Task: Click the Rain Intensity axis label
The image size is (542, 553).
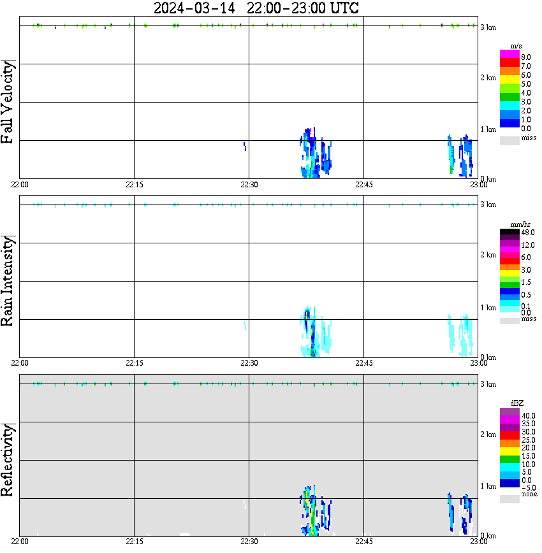Action: pos(8,281)
